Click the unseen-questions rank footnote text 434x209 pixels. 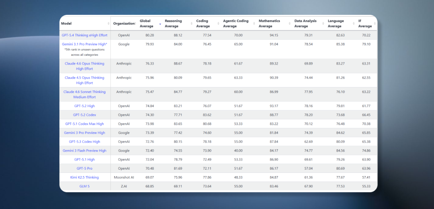(84, 52)
